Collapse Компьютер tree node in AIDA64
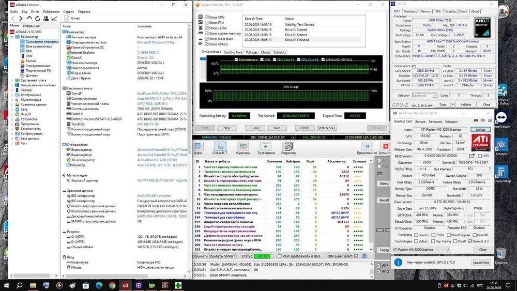This screenshot has width=517, height=291. pos(12,37)
